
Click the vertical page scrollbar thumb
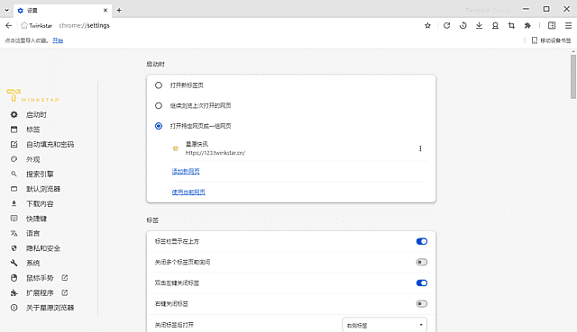(573, 76)
